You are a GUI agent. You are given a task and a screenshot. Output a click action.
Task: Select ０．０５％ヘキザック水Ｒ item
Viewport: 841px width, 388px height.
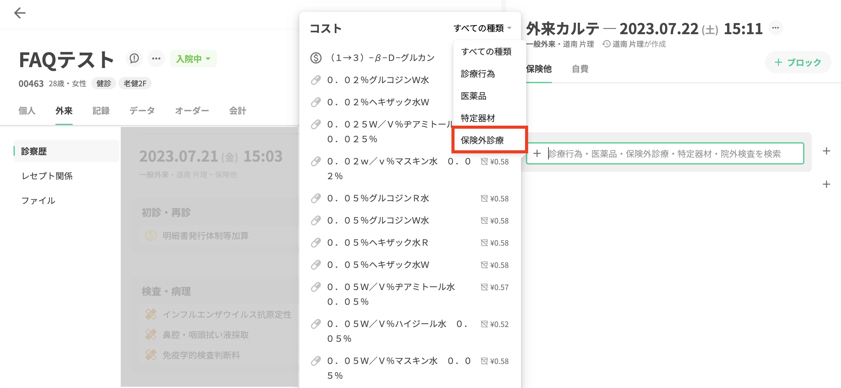378,243
